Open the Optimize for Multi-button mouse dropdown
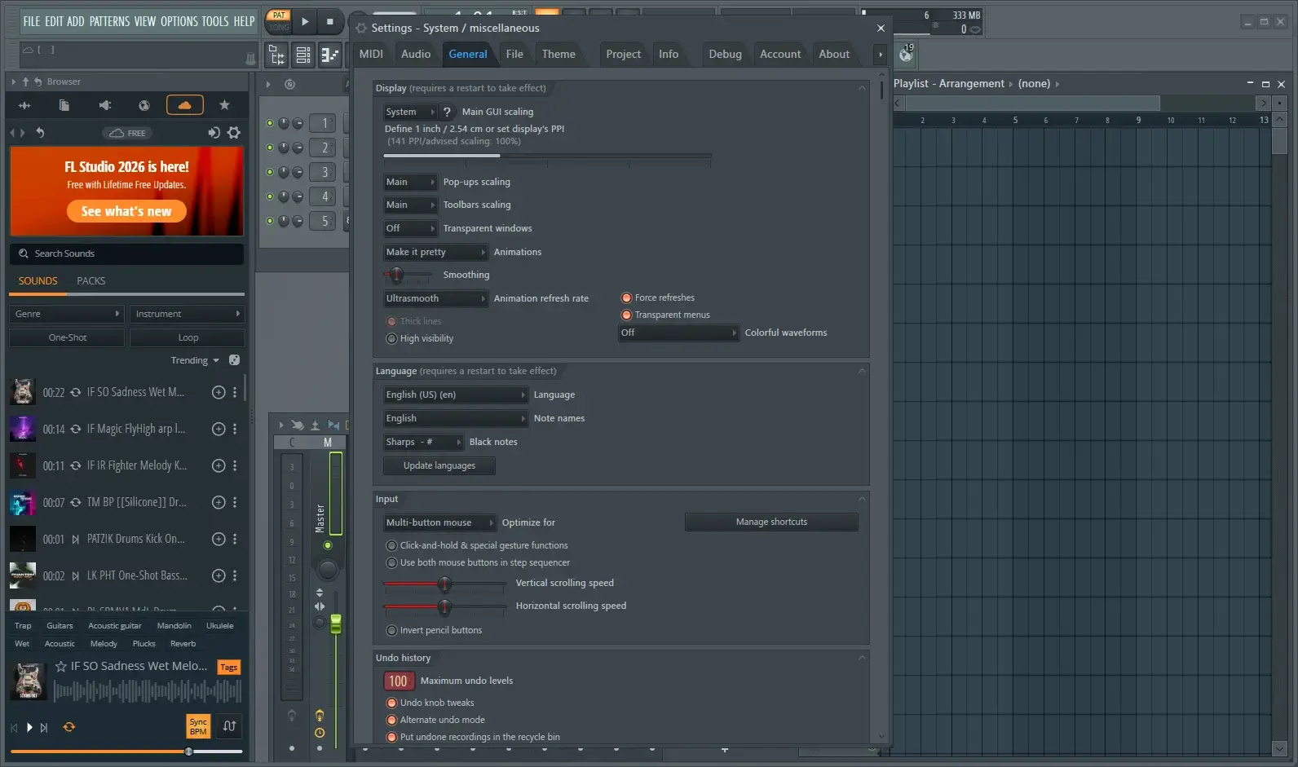Screen dimensions: 1298x767 pyautogui.click(x=439, y=522)
